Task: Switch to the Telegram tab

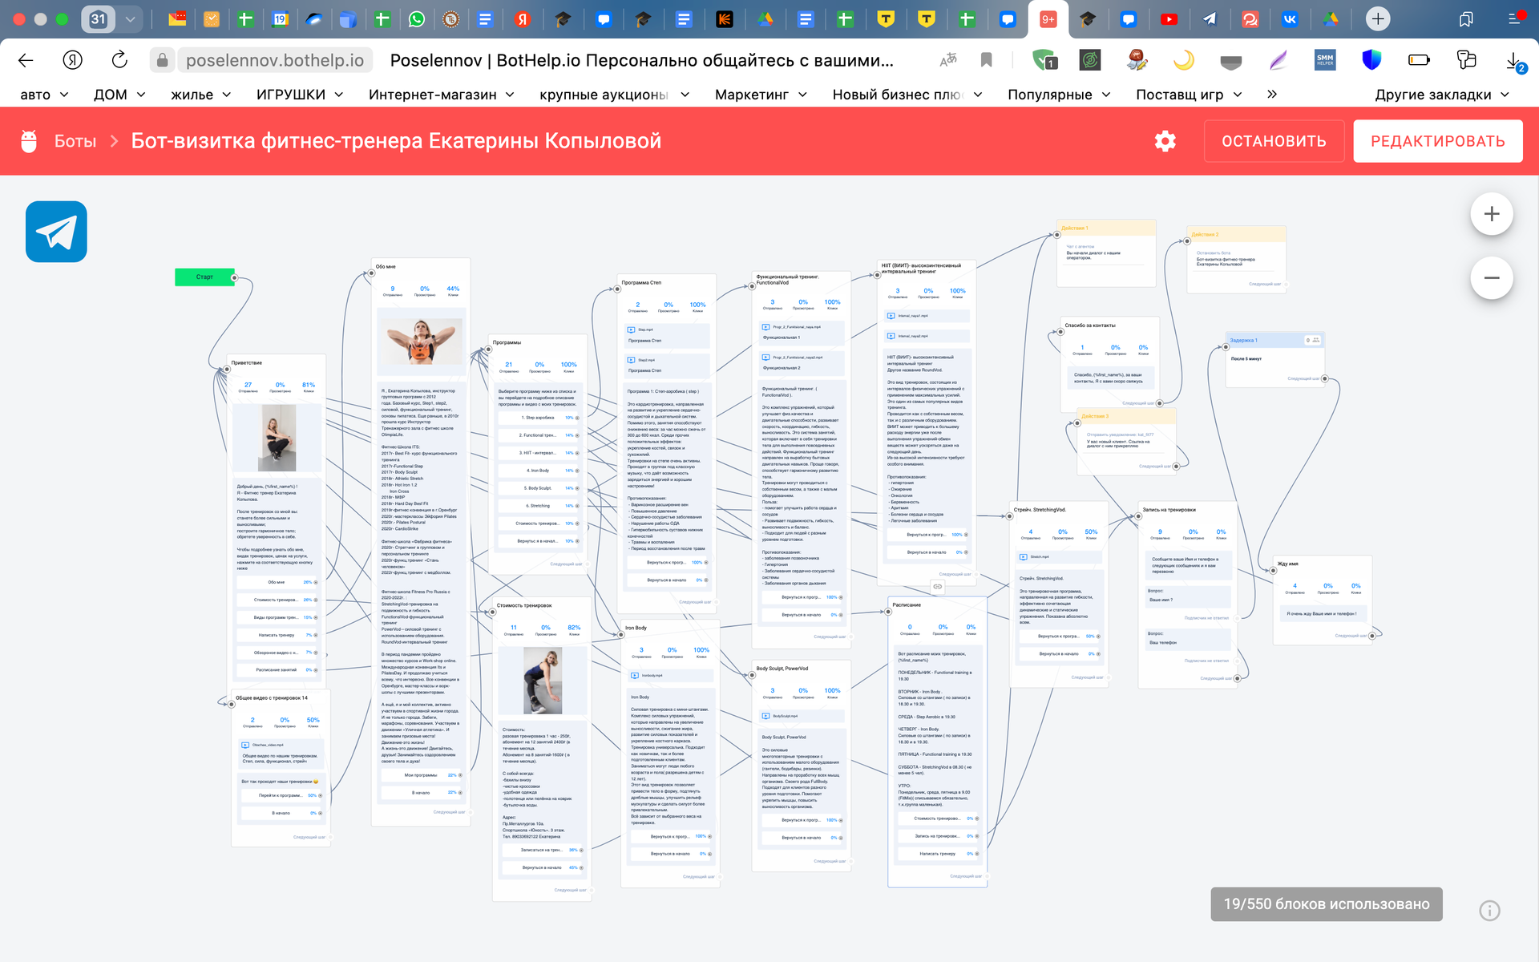Action: pos(1209,18)
